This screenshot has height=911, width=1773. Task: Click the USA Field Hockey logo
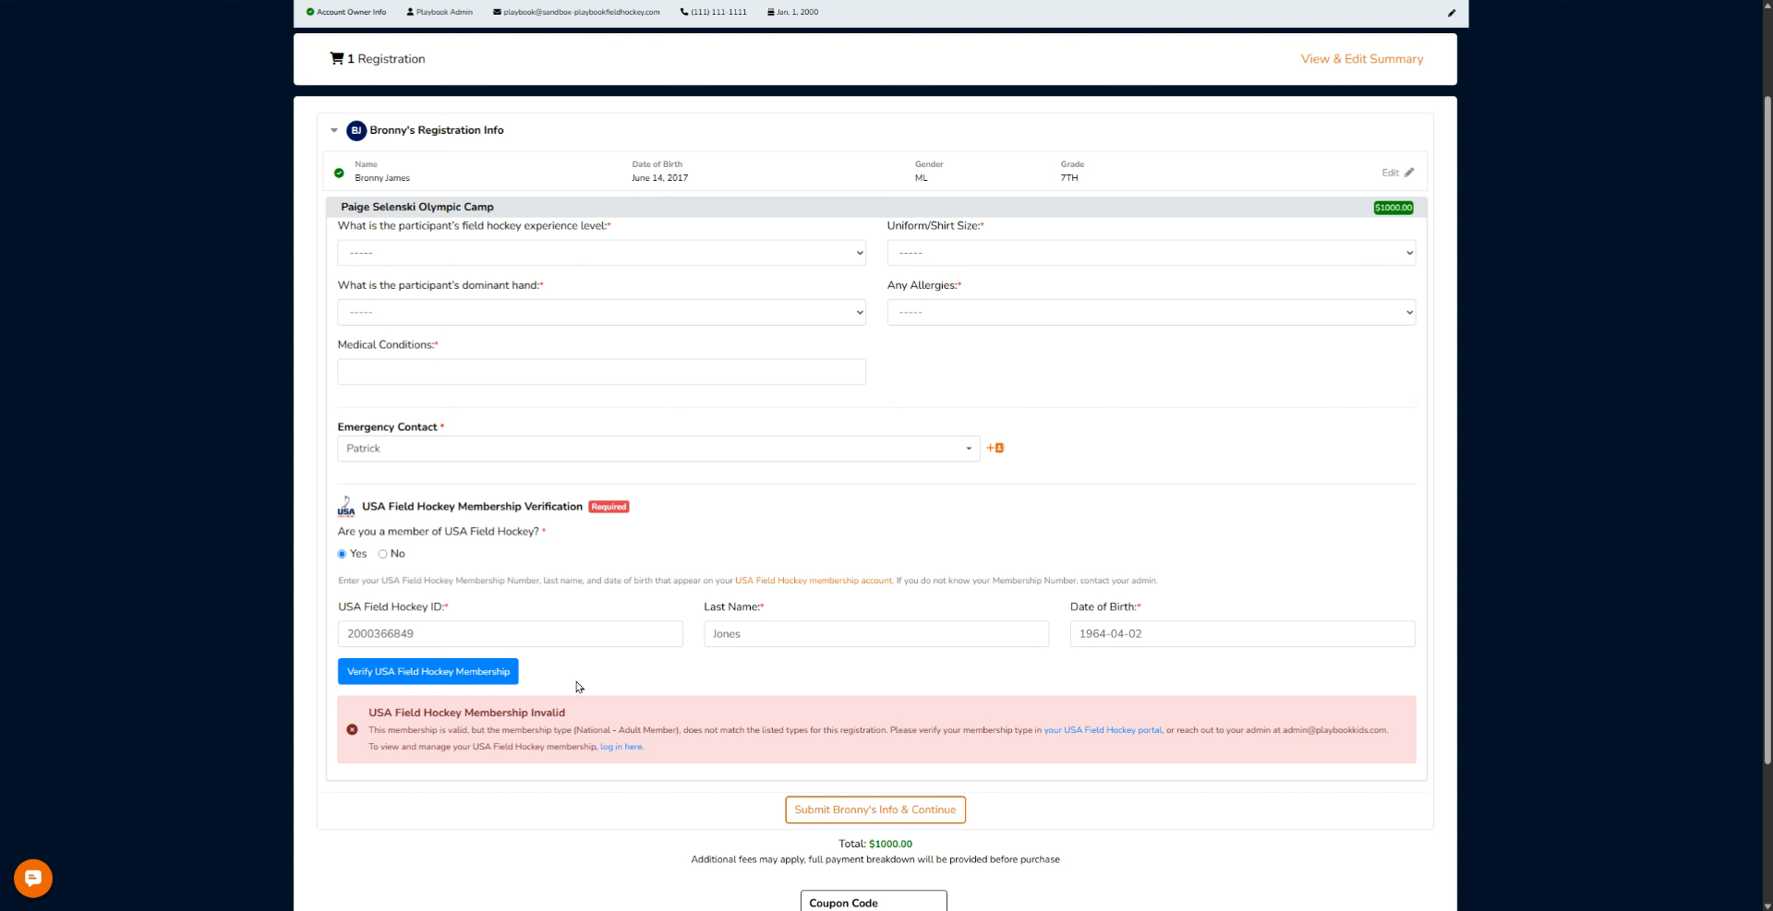point(346,507)
